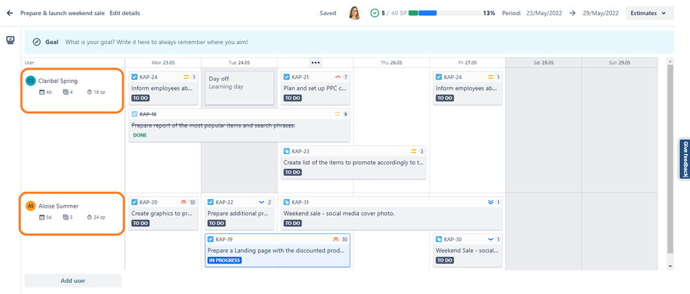The image size is (690, 294).
Task: Select the Sat 28.05 column header
Action: point(543,63)
